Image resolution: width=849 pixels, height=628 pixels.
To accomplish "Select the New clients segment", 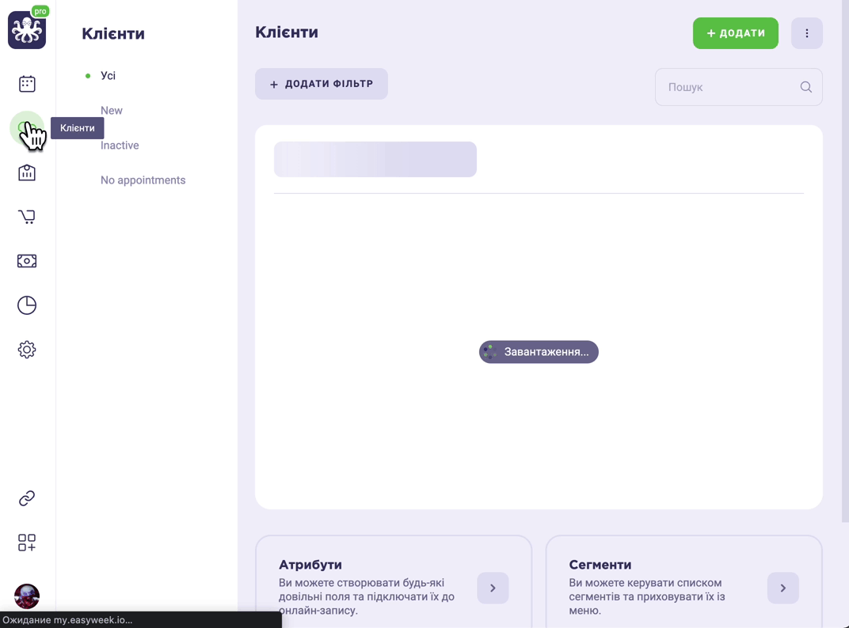I will 112,111.
